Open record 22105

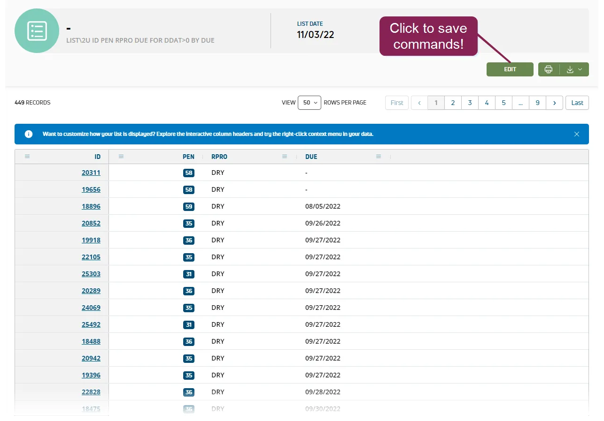coord(91,257)
